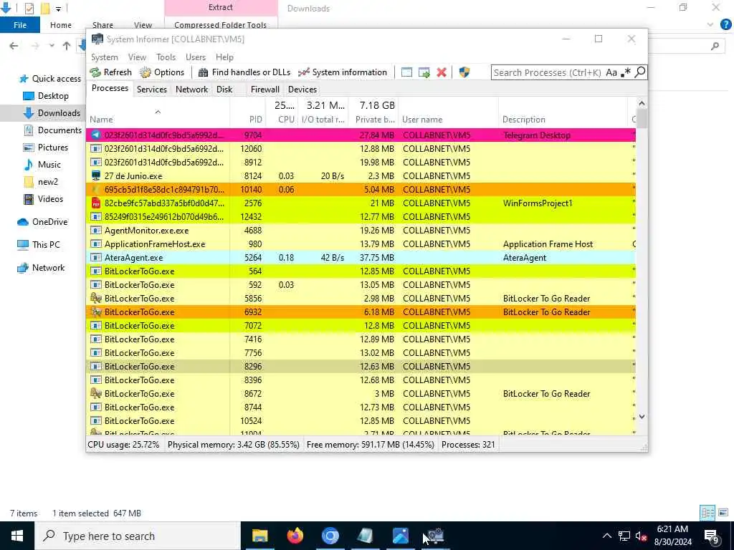This screenshot has height=550, width=734.
Task: Switch to the Services tab
Action: point(152,90)
